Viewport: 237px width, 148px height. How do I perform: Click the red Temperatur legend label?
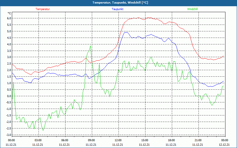pos(43,9)
